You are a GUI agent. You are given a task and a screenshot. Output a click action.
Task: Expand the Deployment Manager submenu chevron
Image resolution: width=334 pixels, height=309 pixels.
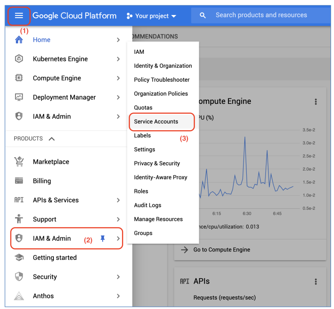(x=118, y=97)
